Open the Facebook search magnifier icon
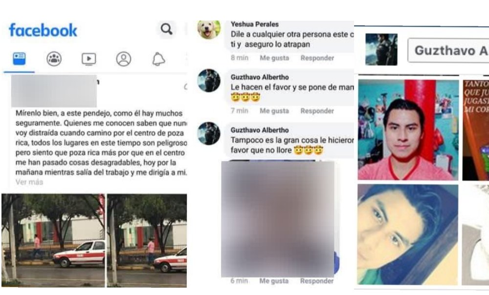Screen dimensions: 489x295 click(x=166, y=29)
